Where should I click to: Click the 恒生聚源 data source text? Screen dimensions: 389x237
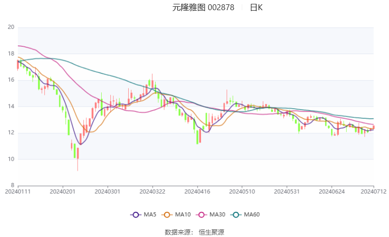[x=211, y=232]
